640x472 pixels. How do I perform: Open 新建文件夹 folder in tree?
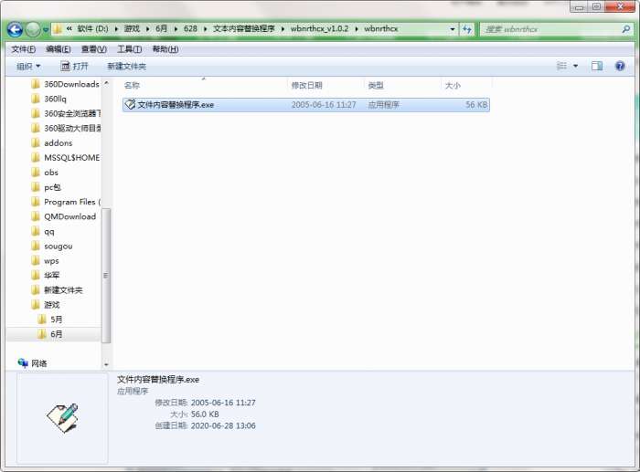(63, 290)
